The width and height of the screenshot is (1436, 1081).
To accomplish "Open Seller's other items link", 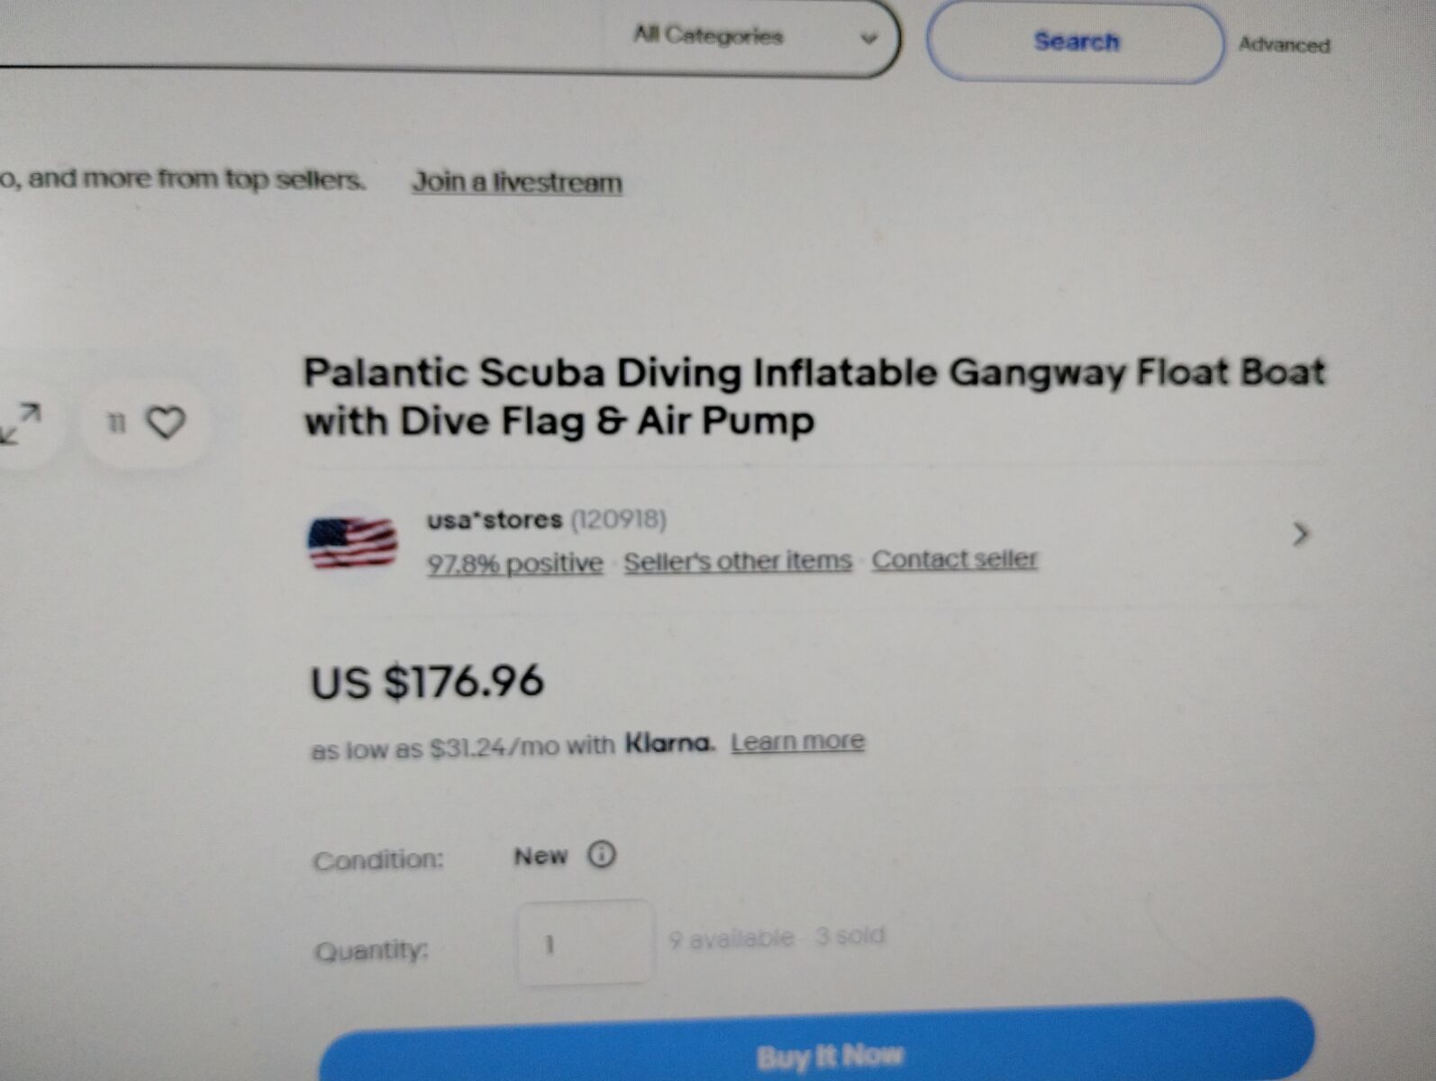I will [x=738, y=561].
